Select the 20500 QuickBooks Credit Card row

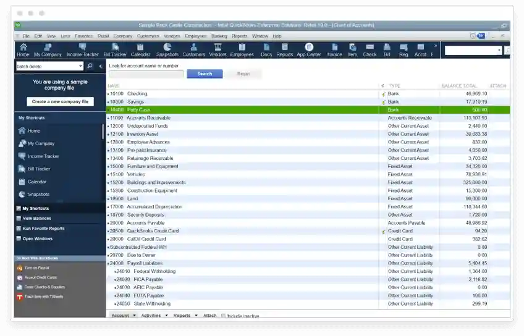point(308,231)
